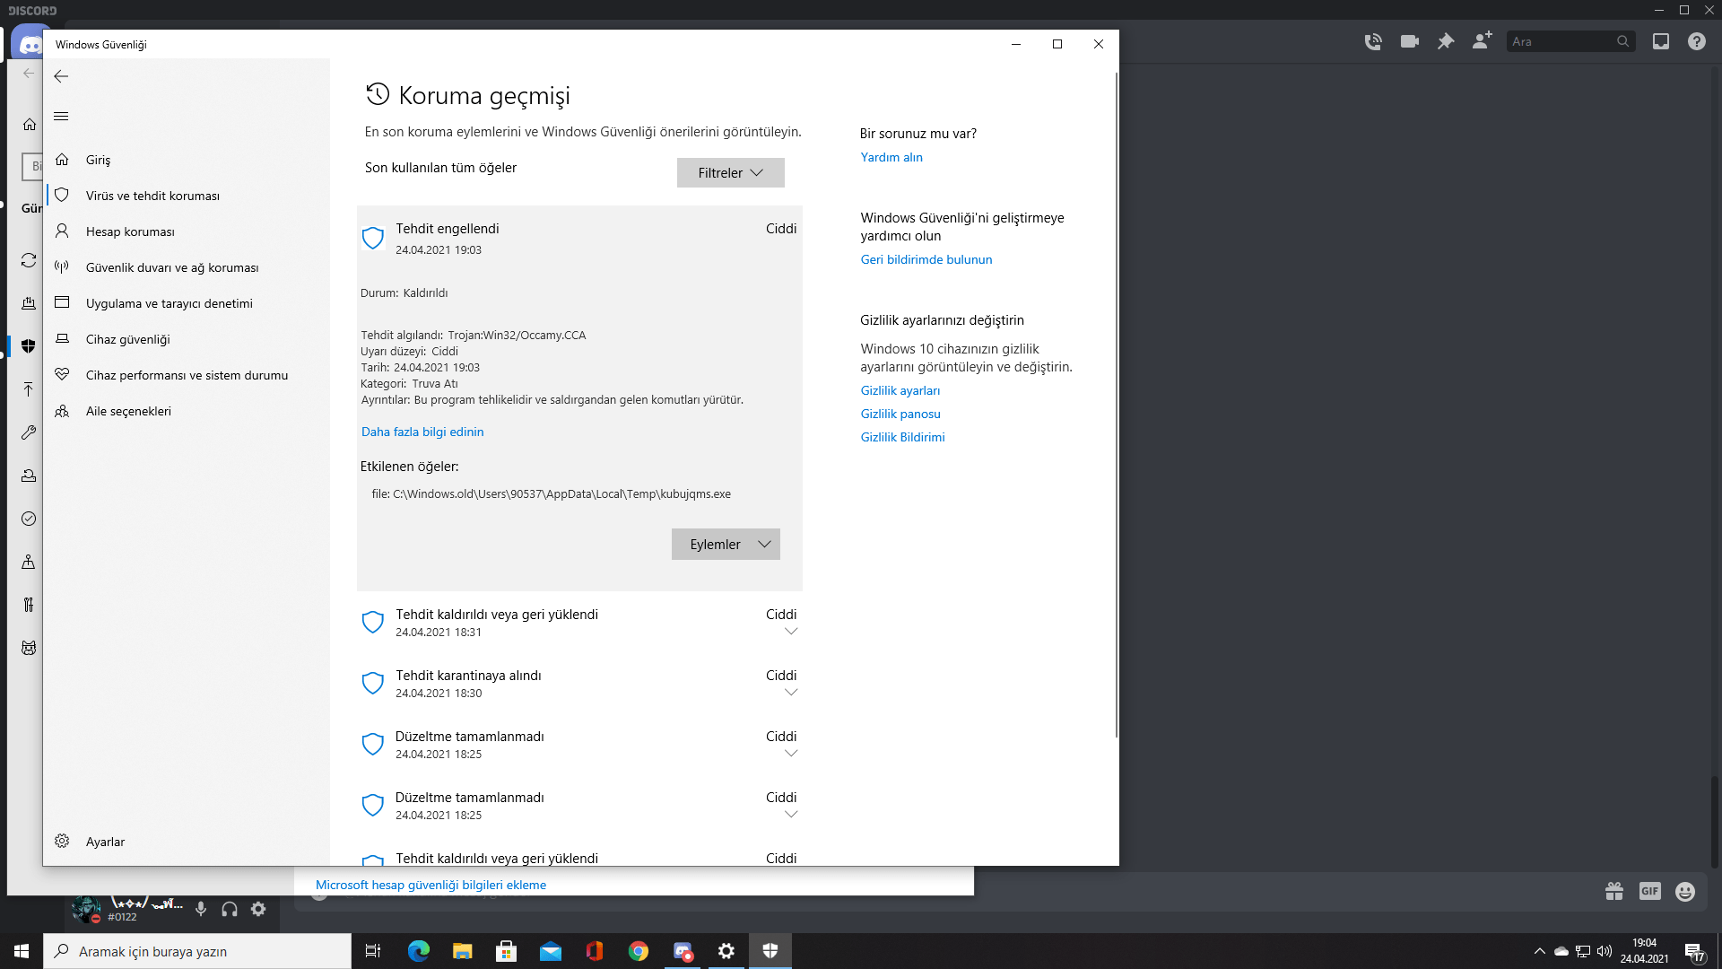Launch Microsoft Edge from taskbar
Image resolution: width=1722 pixels, height=969 pixels.
click(419, 951)
